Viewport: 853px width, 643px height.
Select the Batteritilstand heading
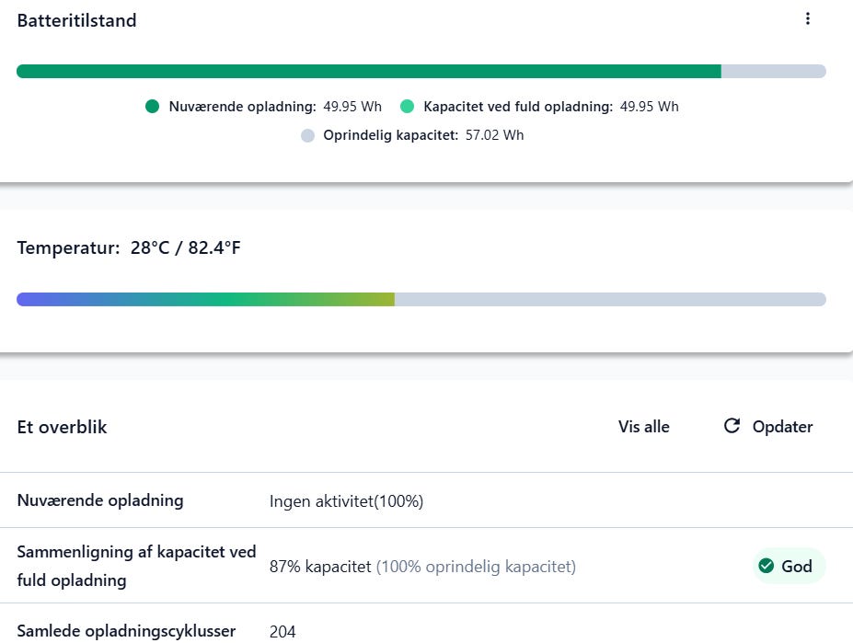76,20
